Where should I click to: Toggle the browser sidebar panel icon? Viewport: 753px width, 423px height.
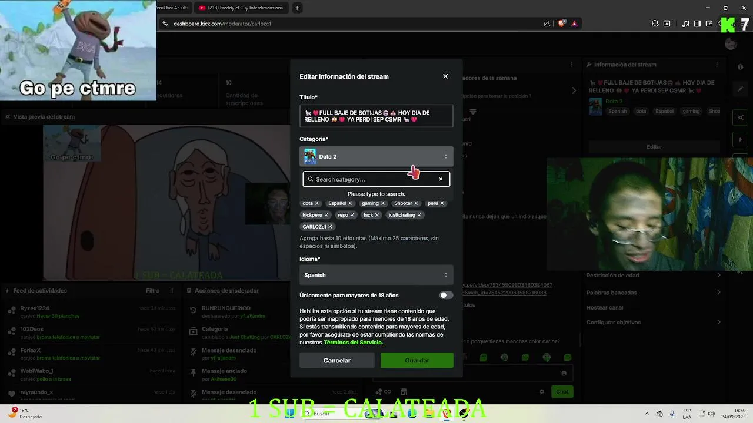pyautogui.click(x=697, y=23)
